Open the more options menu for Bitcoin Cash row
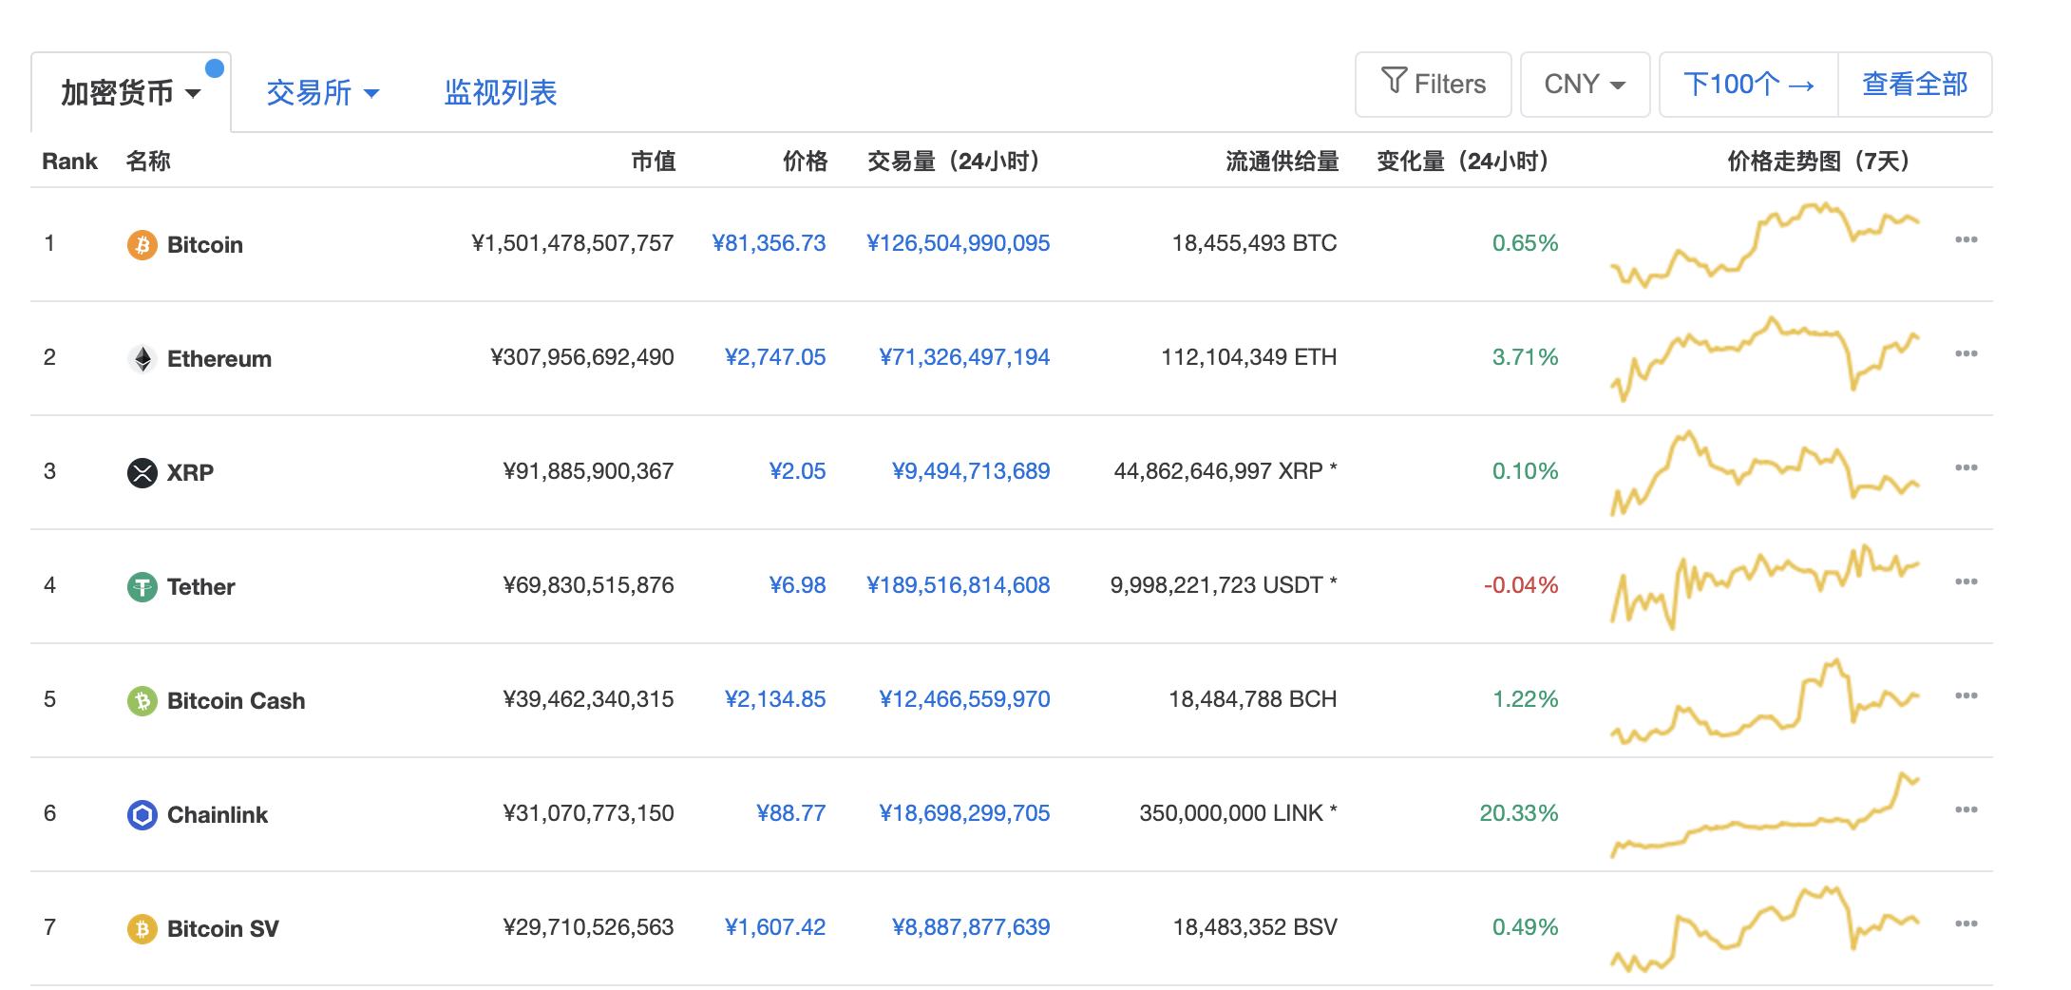This screenshot has width=2071, height=990. [x=1966, y=696]
